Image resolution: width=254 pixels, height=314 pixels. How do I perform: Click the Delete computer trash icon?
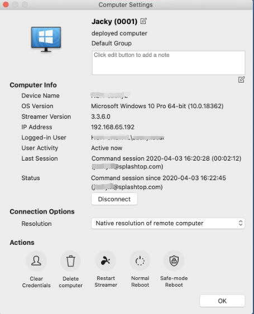click(70, 260)
